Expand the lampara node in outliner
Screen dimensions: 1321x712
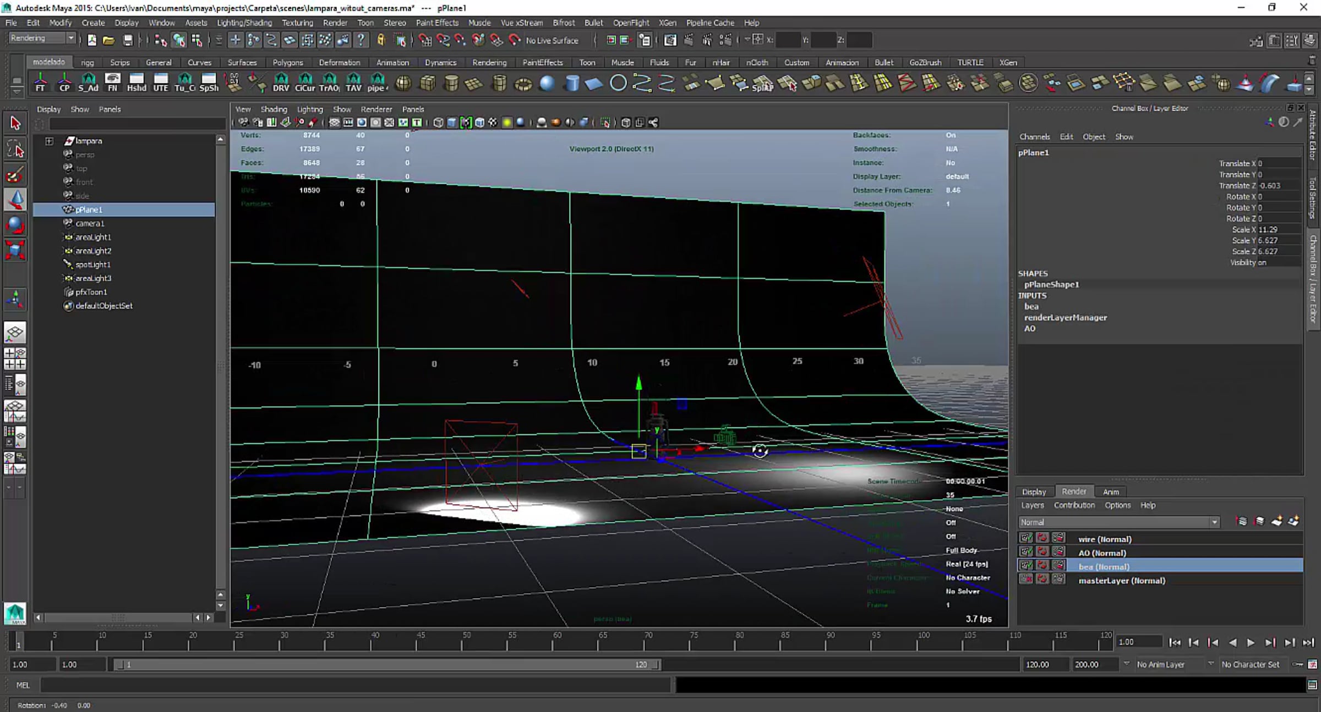tap(50, 141)
